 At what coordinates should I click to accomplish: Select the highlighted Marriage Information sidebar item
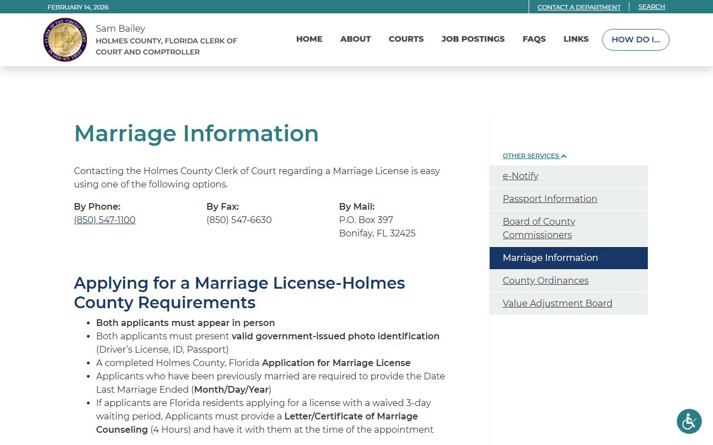tap(569, 258)
